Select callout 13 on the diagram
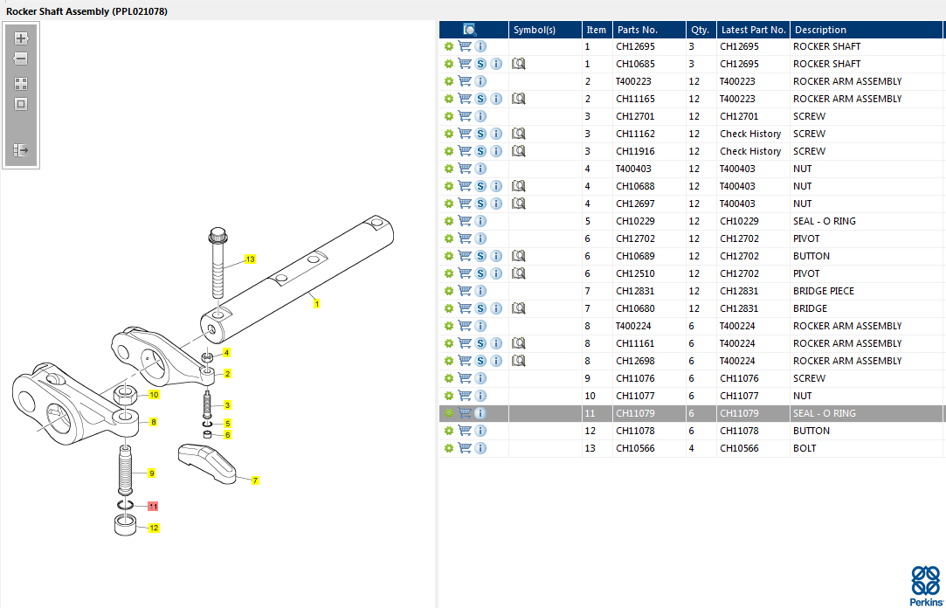The image size is (946, 608). (x=250, y=259)
